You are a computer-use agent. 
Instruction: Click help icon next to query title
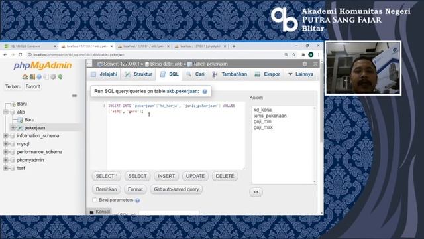click(x=205, y=92)
